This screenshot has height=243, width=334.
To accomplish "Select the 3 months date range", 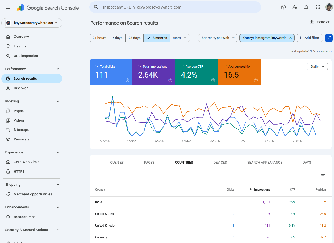I will (x=157, y=38).
